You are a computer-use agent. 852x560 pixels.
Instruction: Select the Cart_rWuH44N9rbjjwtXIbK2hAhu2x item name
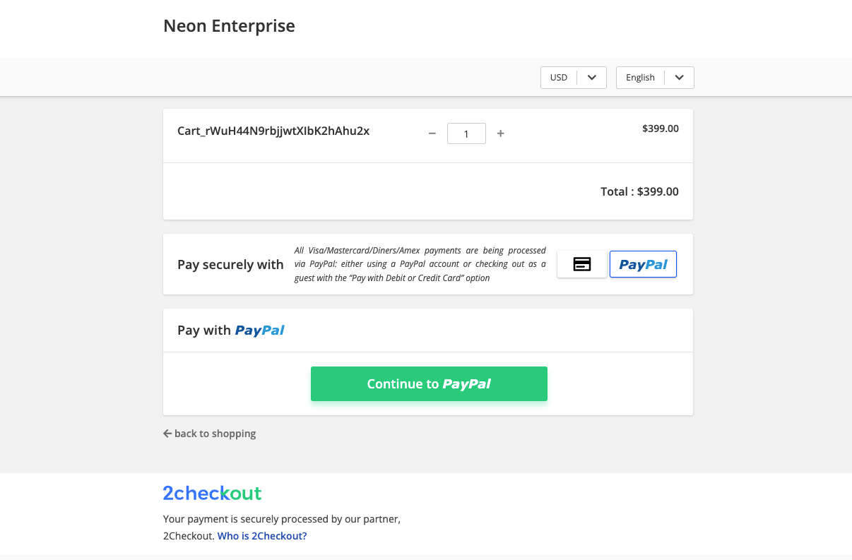pyautogui.click(x=273, y=131)
